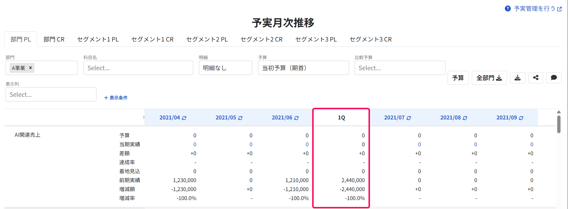568x209 pixels.
Task: Click the refresh icon next to 2021/07
Action: coord(409,118)
